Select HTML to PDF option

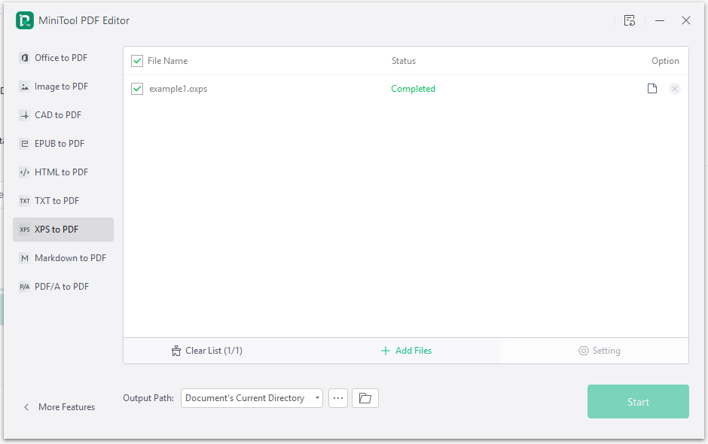(x=63, y=172)
